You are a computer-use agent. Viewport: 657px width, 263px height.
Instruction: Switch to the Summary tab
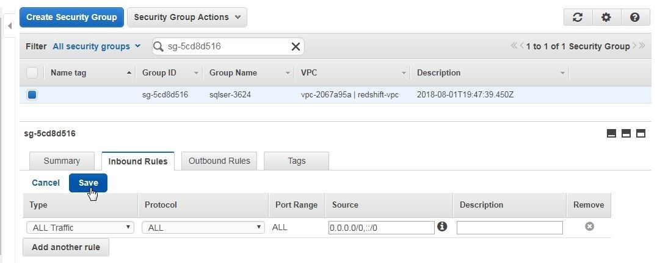tap(62, 161)
